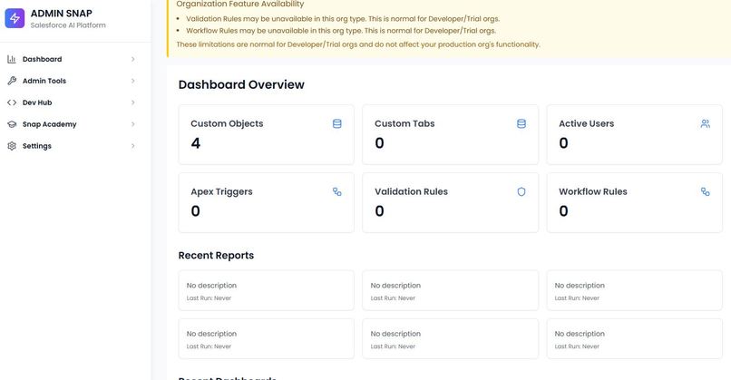This screenshot has height=380, width=731.
Task: Click the Custom Objects count 4
Action: (196, 143)
